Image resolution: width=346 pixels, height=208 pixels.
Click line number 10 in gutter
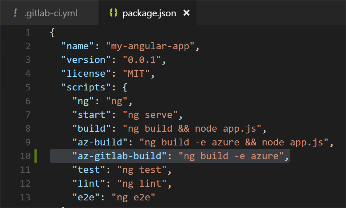pyautogui.click(x=25, y=156)
